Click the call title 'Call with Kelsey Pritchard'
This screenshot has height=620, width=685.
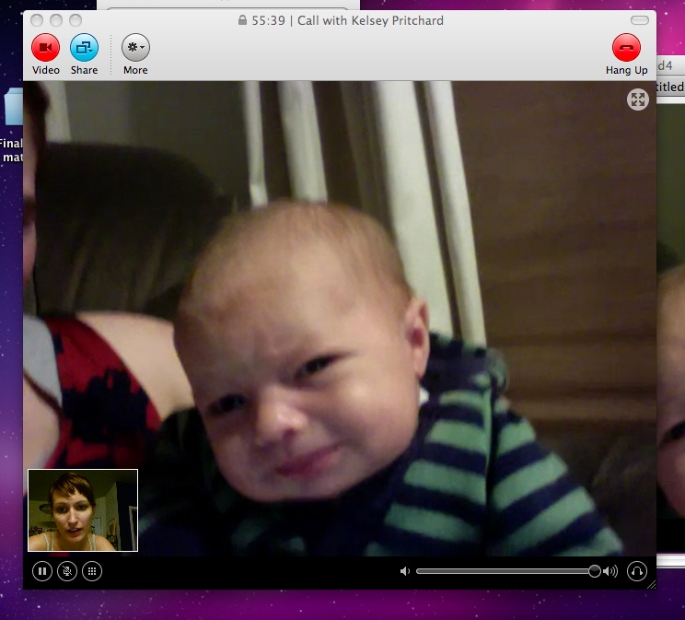(370, 20)
